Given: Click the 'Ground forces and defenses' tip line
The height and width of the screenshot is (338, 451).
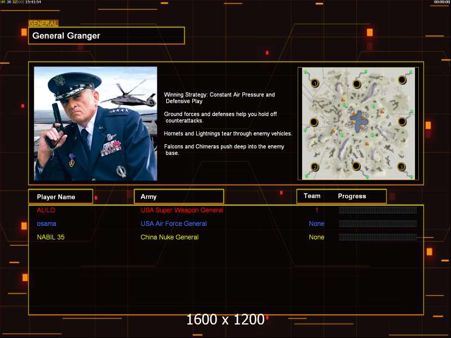Looking at the screenshot, I should pyautogui.click(x=220, y=117).
